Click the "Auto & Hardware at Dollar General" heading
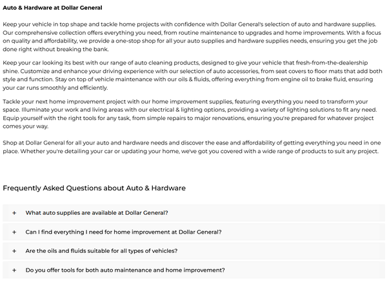Image resolution: width=387 pixels, height=282 pixels. pos(52,8)
